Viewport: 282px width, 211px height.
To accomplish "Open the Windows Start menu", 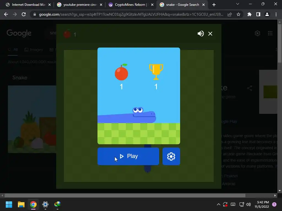I will click(x=9, y=204).
